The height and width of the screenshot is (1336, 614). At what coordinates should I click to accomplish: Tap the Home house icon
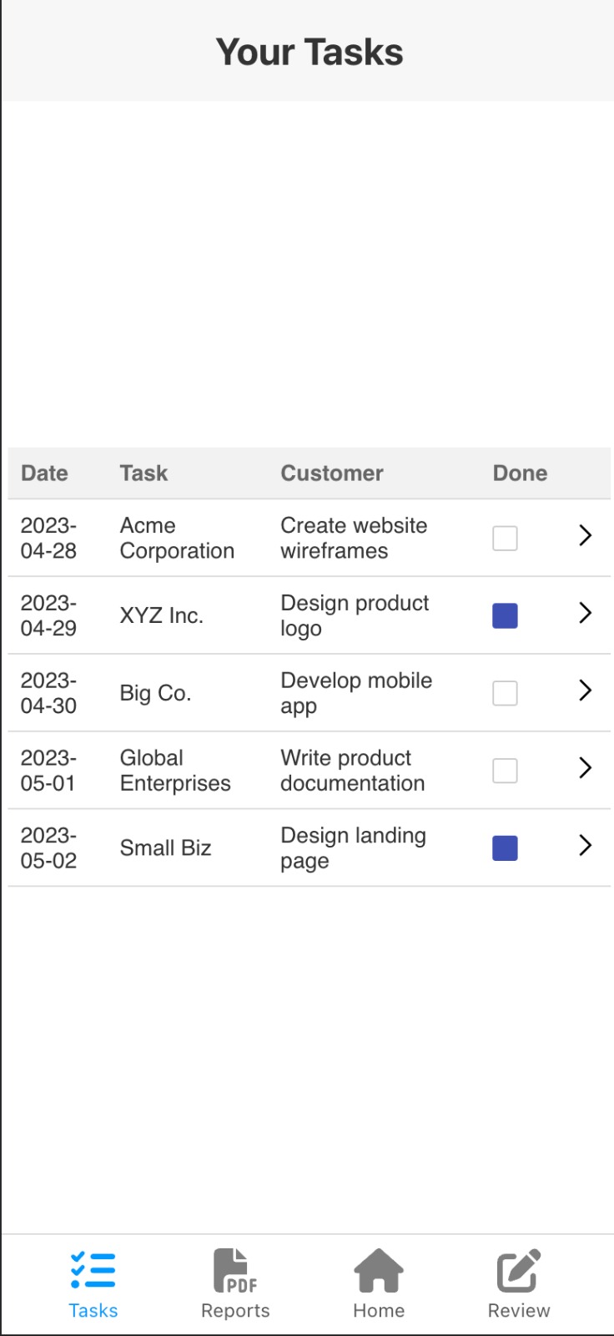379,1270
